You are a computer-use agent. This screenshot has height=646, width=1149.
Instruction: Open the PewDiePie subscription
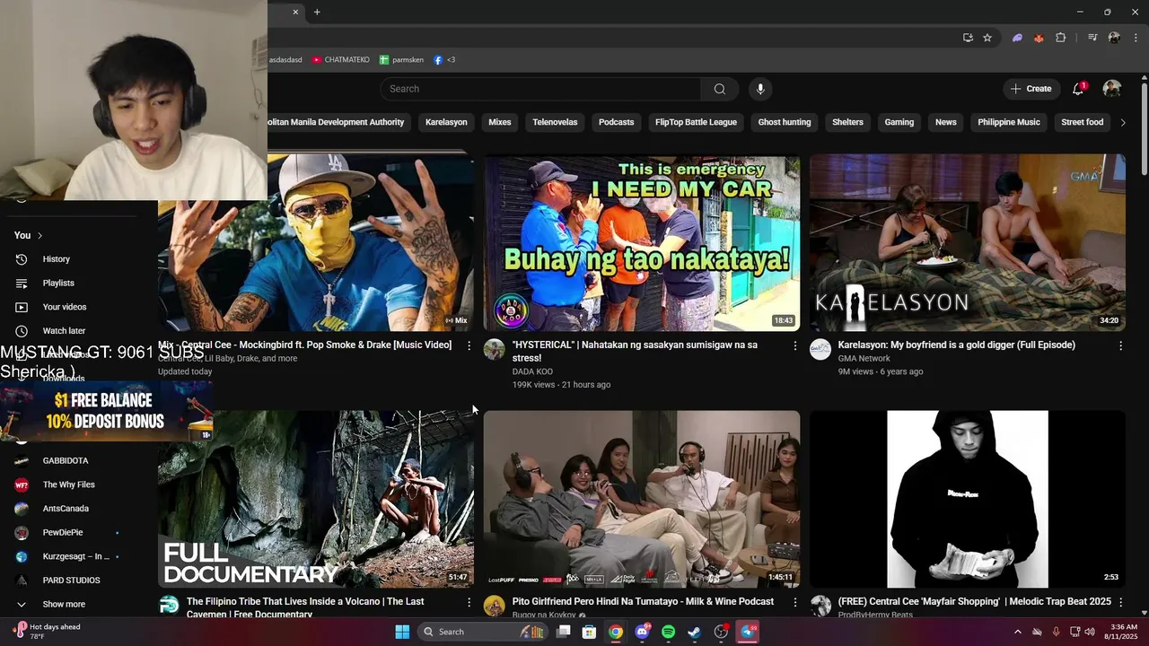(63, 532)
